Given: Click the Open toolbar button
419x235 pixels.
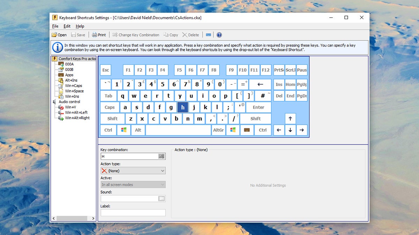Looking at the screenshot, I should (59, 35).
